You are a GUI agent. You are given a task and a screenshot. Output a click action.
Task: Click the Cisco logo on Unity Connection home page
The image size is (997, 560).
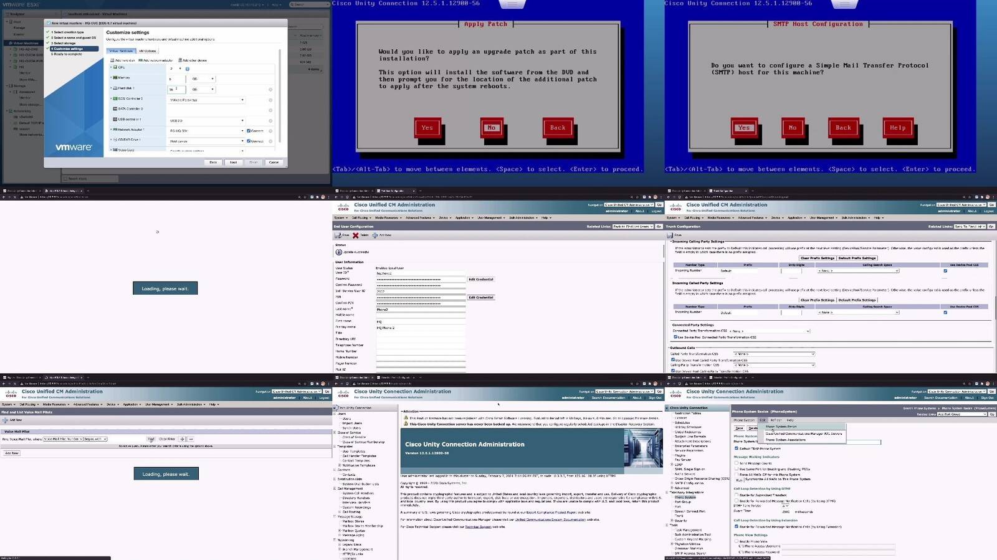tap(343, 394)
